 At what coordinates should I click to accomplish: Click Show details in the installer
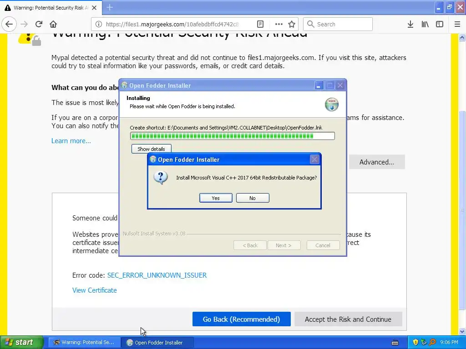pyautogui.click(x=151, y=149)
